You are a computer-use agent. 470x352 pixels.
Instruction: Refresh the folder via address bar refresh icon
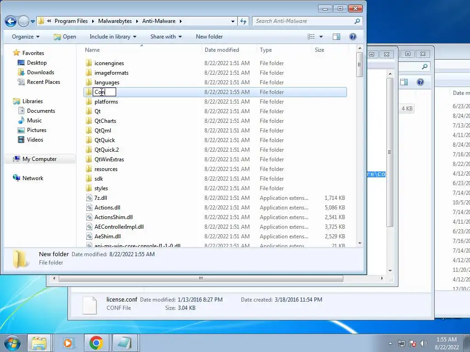point(243,21)
